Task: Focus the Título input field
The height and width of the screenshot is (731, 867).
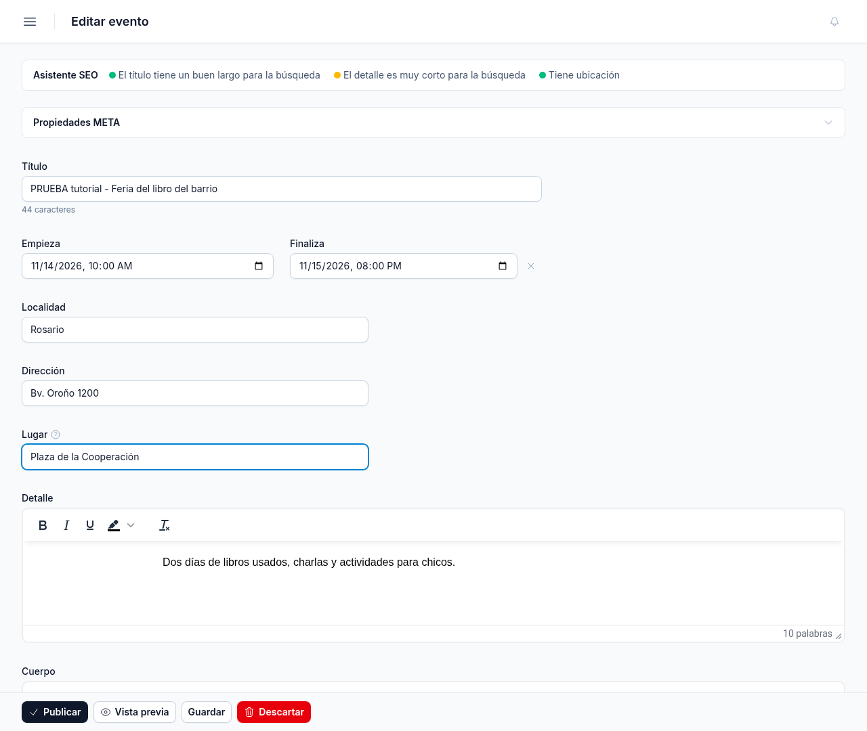Action: 282,189
